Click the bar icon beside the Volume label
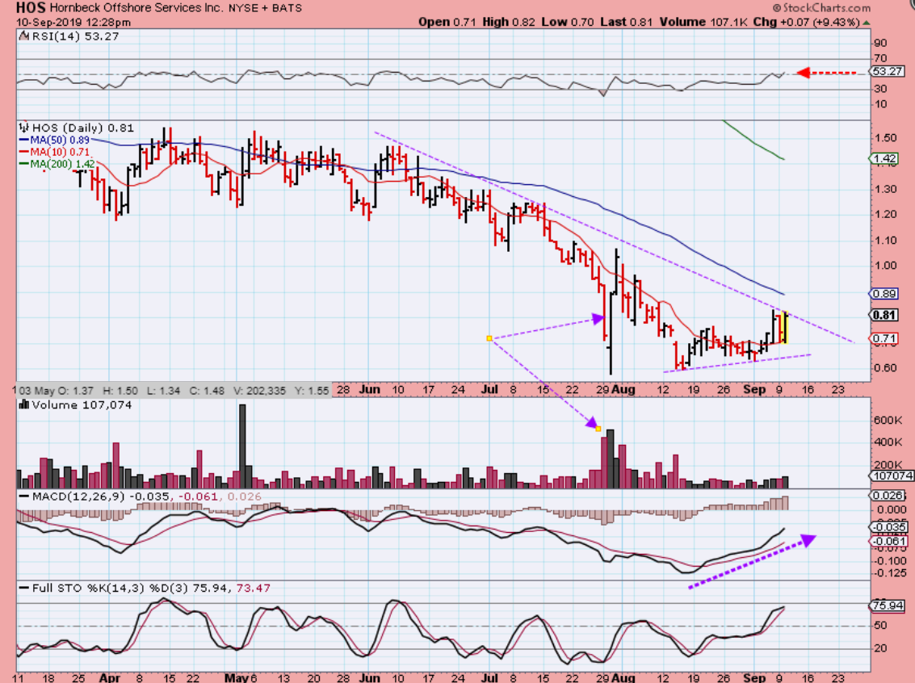 (24, 404)
